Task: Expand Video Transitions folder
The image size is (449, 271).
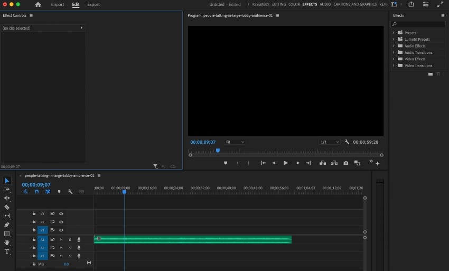Action: (x=394, y=66)
